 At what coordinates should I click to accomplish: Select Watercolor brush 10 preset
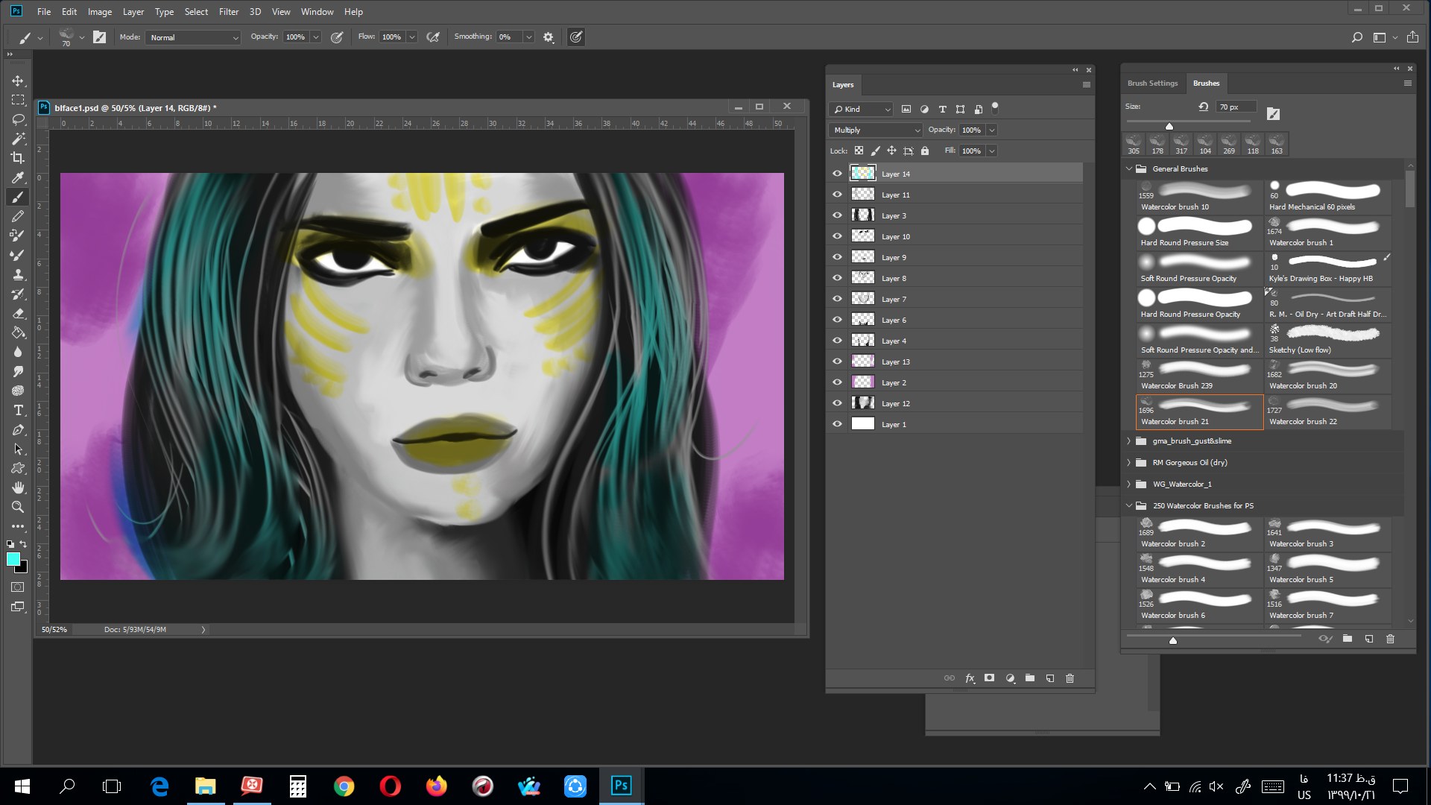1199,197
